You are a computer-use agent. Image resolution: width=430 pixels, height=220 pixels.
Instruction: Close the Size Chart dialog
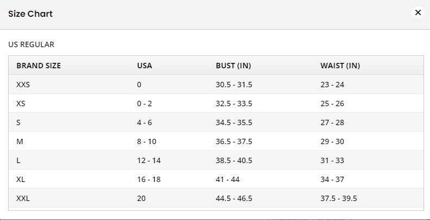click(x=418, y=12)
